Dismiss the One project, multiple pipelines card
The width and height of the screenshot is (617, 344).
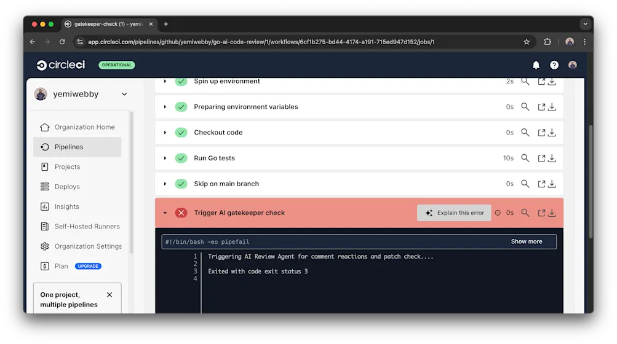pyautogui.click(x=109, y=295)
